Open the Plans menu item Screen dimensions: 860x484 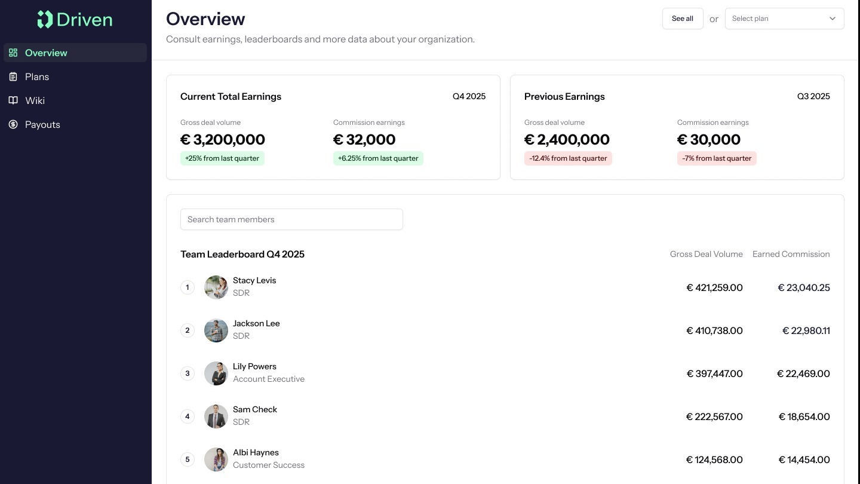click(x=37, y=76)
